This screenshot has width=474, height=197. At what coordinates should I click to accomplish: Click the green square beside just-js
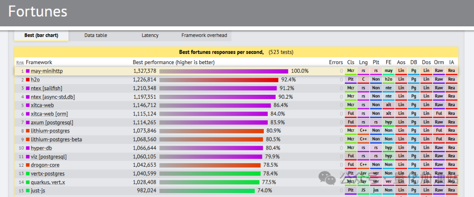[28, 191]
